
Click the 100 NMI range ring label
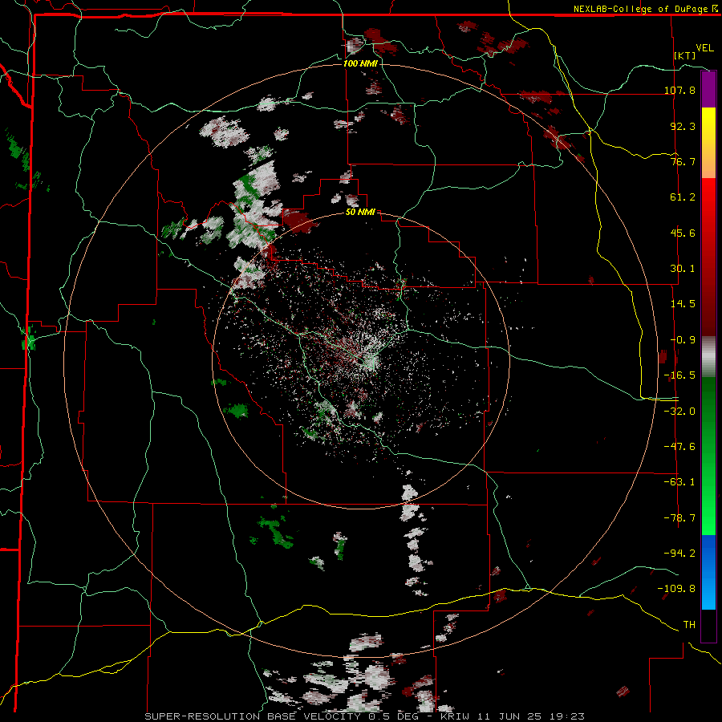click(x=360, y=63)
